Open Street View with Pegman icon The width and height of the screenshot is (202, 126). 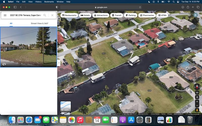(197, 110)
